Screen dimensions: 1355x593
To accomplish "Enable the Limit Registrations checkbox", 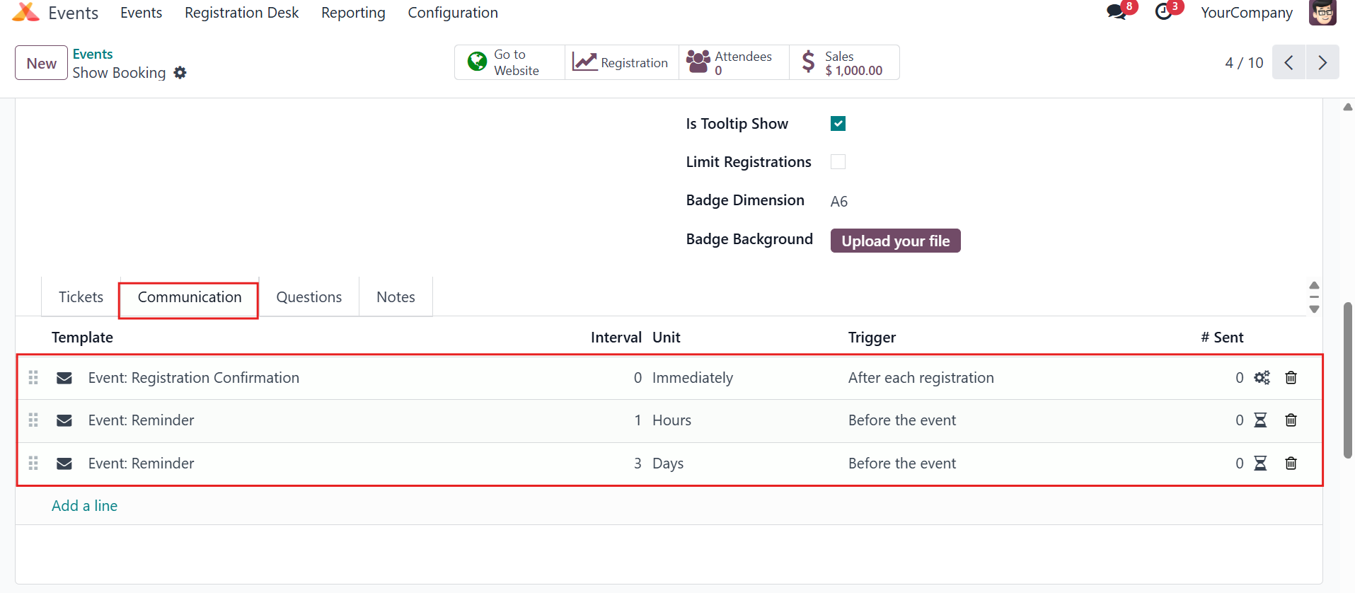I will pos(838,162).
